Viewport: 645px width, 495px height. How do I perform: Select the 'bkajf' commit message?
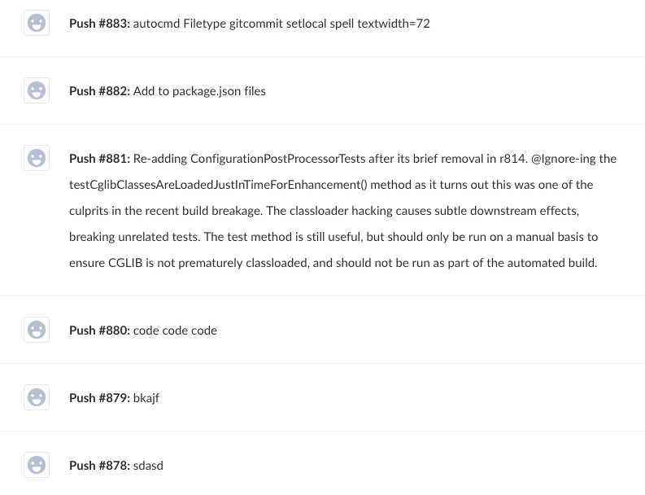[x=146, y=398]
